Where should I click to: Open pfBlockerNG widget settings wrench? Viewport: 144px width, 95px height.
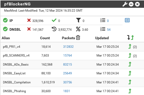pyautogui.click(x=125, y=4)
